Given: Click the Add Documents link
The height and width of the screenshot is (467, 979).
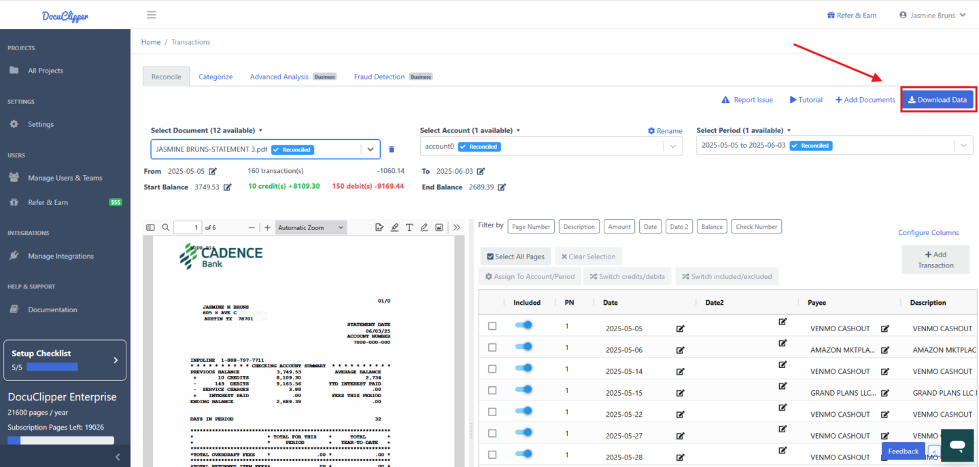Looking at the screenshot, I should click(x=865, y=100).
